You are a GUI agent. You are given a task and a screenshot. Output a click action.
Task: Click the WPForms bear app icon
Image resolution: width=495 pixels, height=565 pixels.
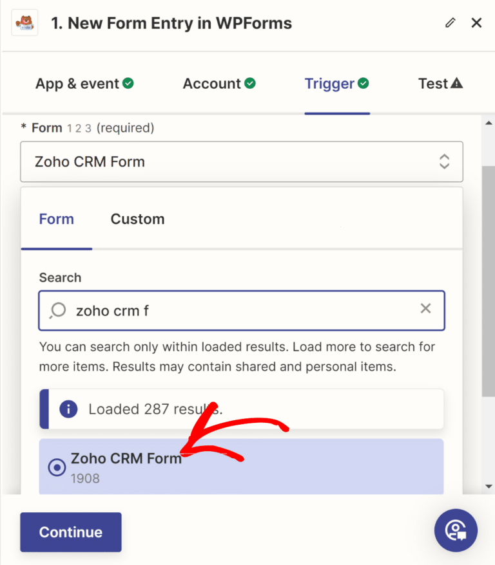24,23
